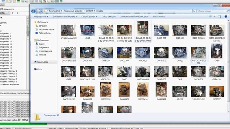Select thumbnail G6BA-201

217,72
